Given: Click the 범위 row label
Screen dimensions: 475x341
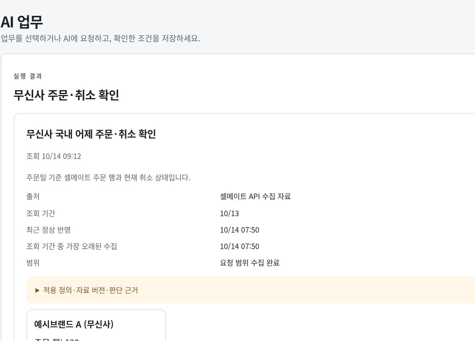Looking at the screenshot, I should tap(33, 263).
